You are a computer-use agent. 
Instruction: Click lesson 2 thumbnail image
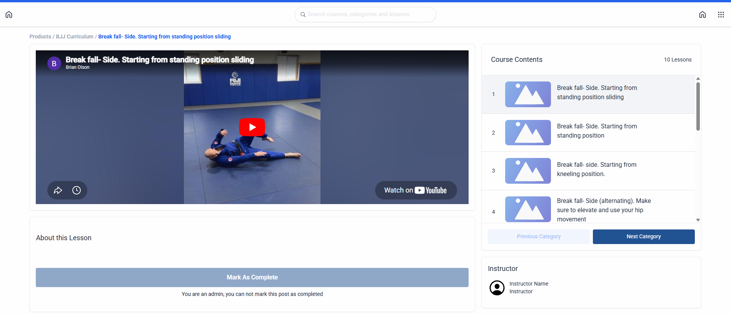pyautogui.click(x=528, y=133)
